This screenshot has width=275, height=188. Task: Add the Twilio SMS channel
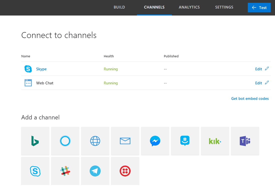[125, 171]
